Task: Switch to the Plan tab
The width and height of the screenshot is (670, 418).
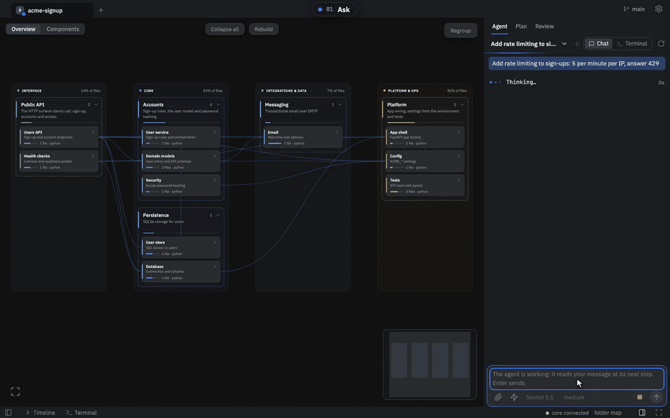Action: 521,27
